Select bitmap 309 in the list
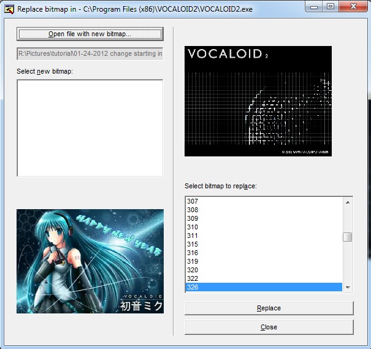 (x=264, y=218)
